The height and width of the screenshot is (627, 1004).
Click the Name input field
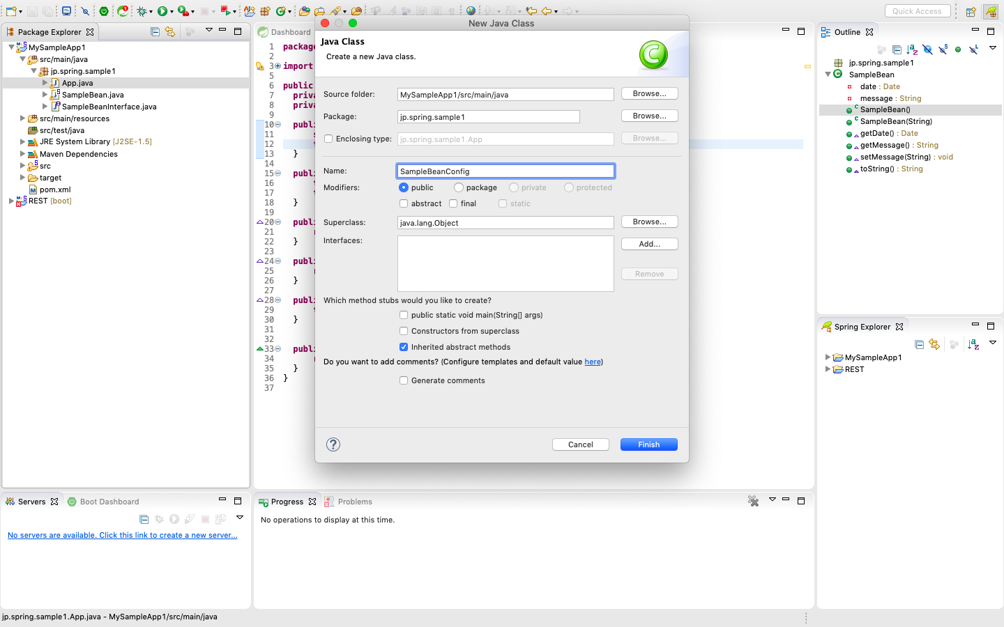[505, 171]
